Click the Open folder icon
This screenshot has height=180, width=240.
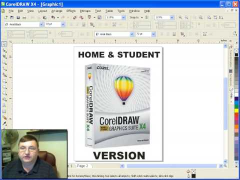point(12,17)
